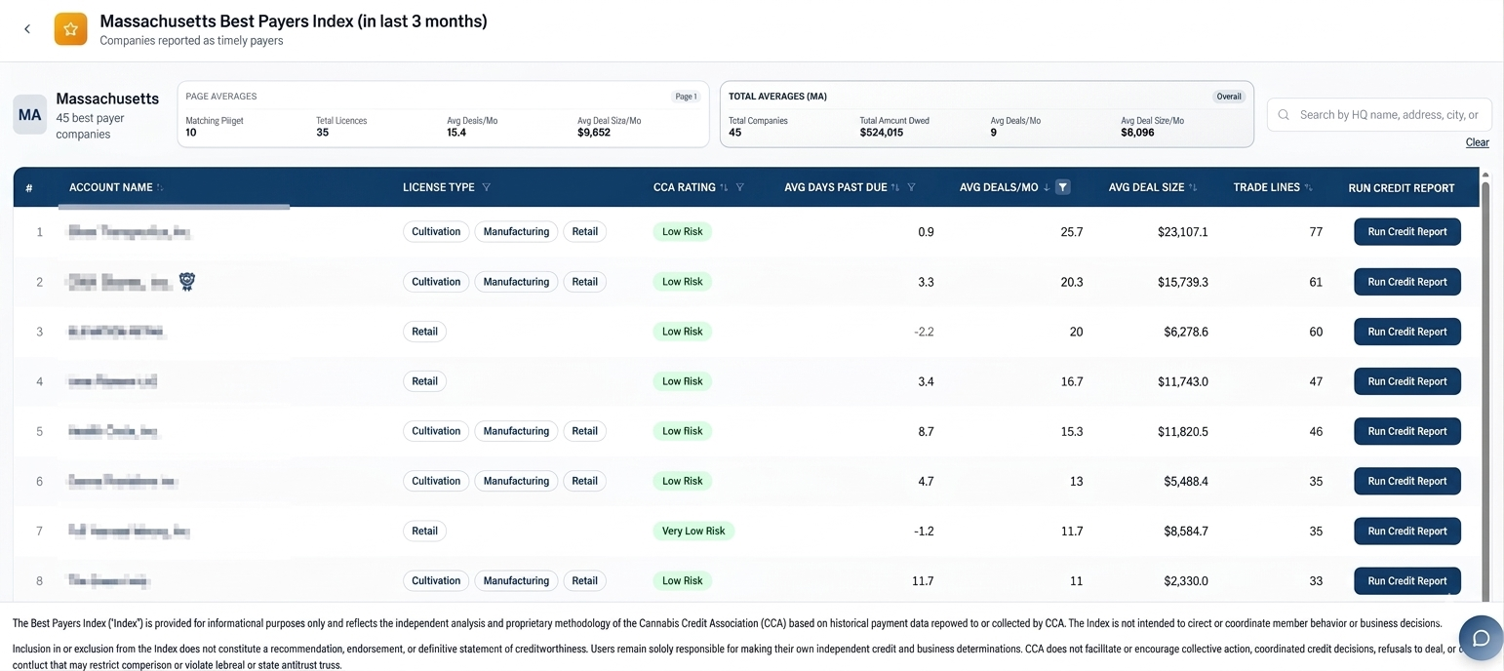The width and height of the screenshot is (1504, 671).
Task: Click the Page 1 badge in Page Averages
Action: click(686, 97)
